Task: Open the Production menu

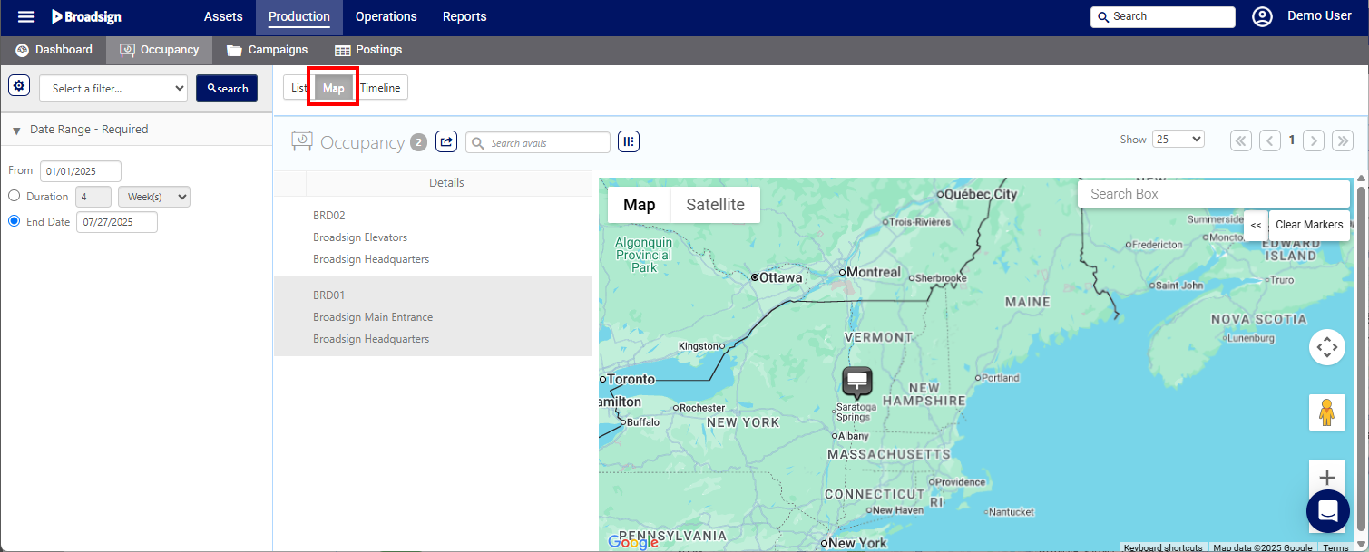Action: coord(299,16)
